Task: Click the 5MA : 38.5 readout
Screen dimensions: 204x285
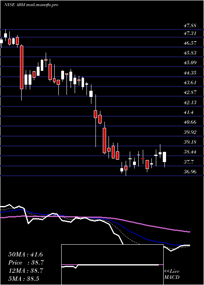Action: [x=24, y=279]
